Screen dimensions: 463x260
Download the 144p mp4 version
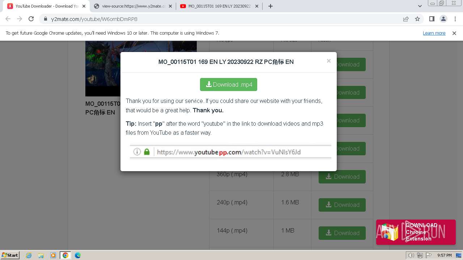(342, 233)
